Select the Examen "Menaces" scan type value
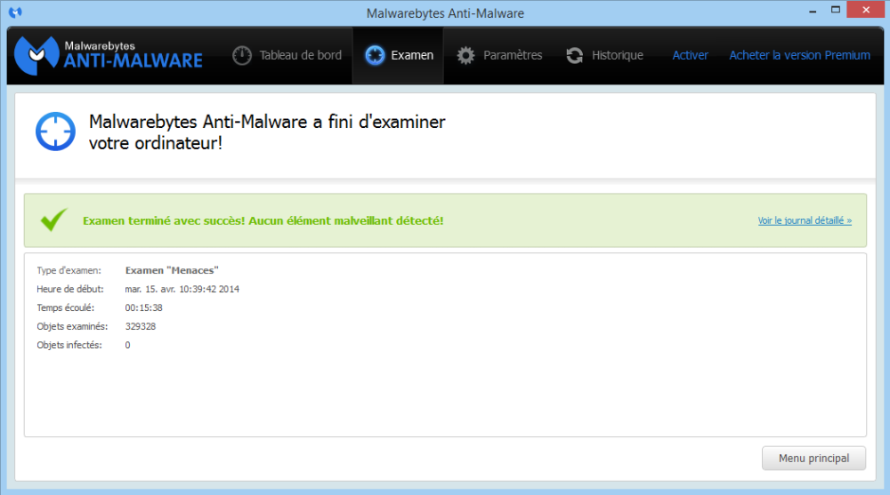 point(172,270)
